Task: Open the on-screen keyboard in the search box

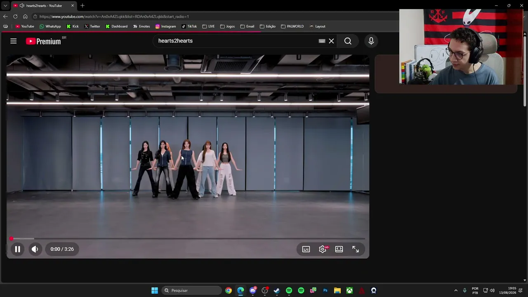Action: 322,41
